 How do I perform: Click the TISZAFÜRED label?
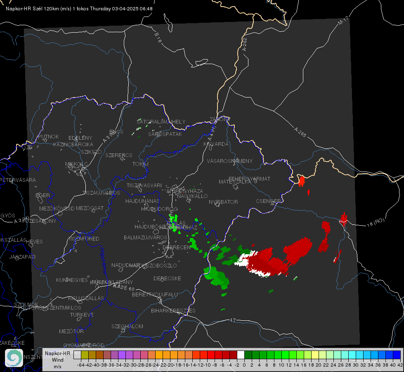click(84, 238)
